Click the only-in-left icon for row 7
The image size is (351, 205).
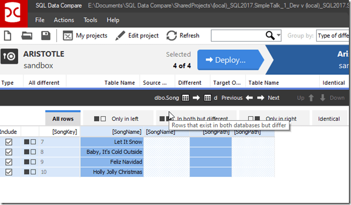click(30, 142)
